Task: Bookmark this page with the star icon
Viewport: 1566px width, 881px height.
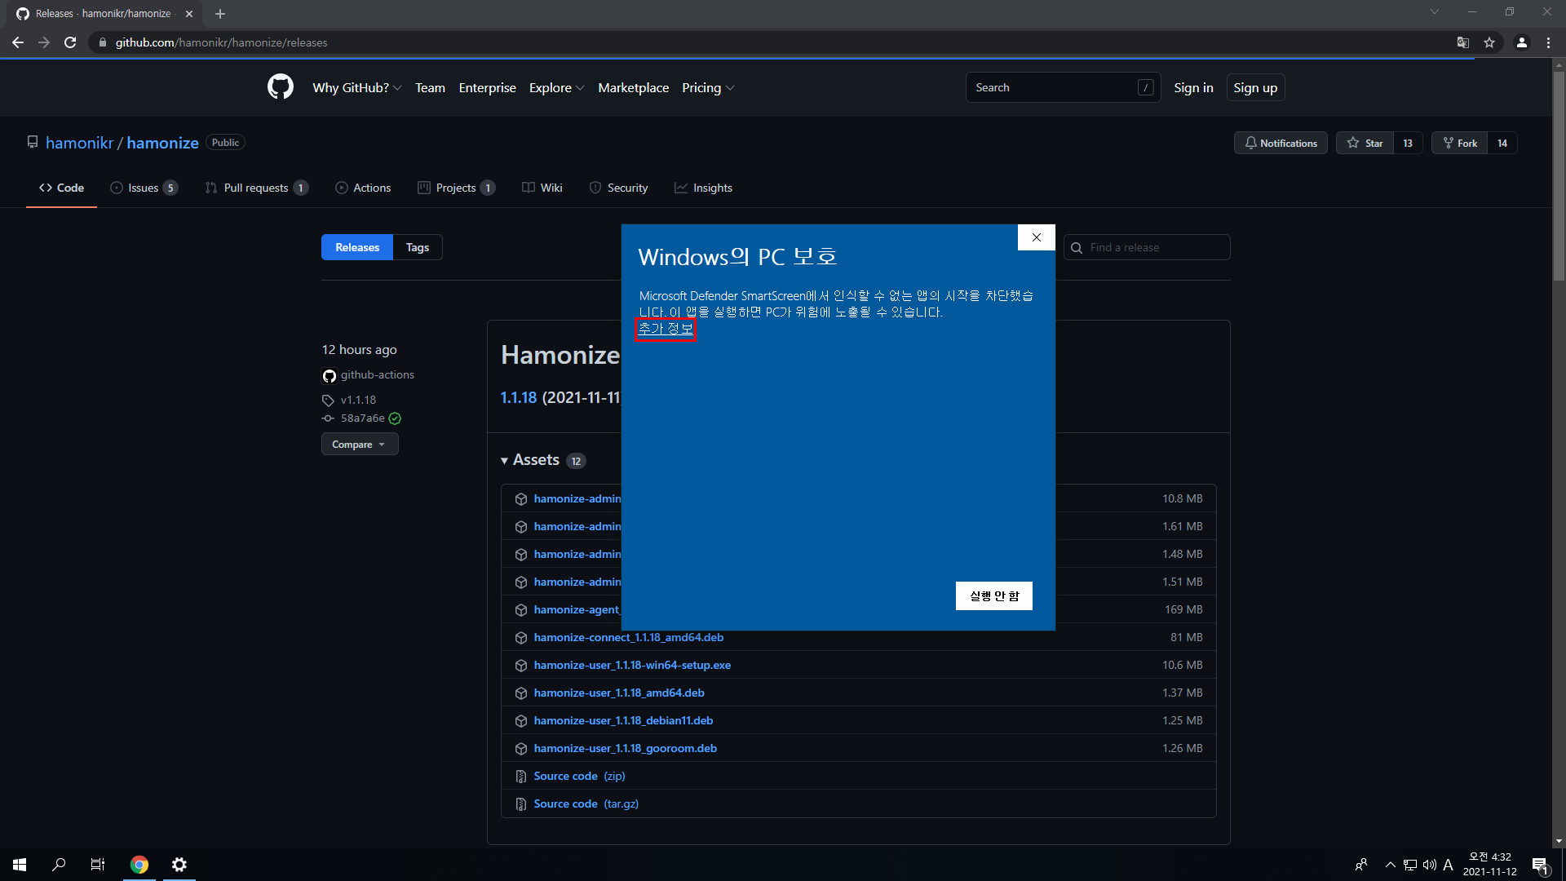Action: click(1489, 42)
